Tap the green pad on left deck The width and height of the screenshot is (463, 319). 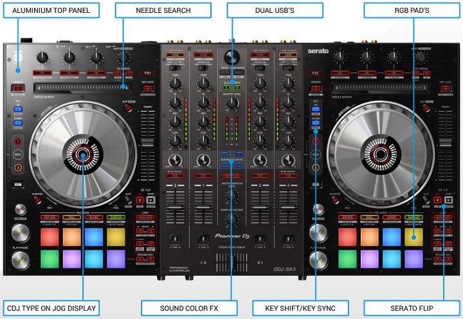[x=48, y=259]
